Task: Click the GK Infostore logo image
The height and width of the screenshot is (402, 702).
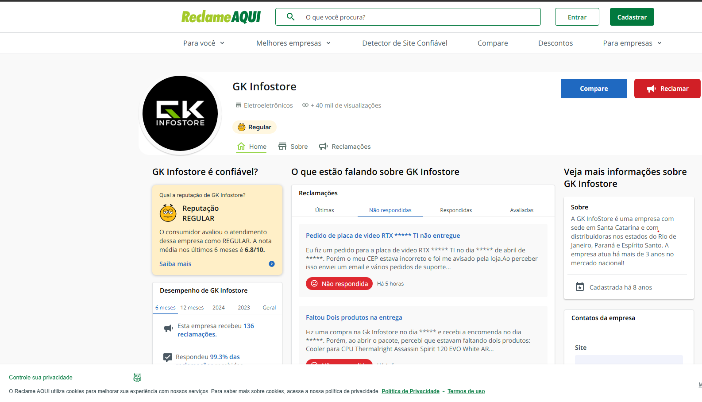Action: coord(180,113)
